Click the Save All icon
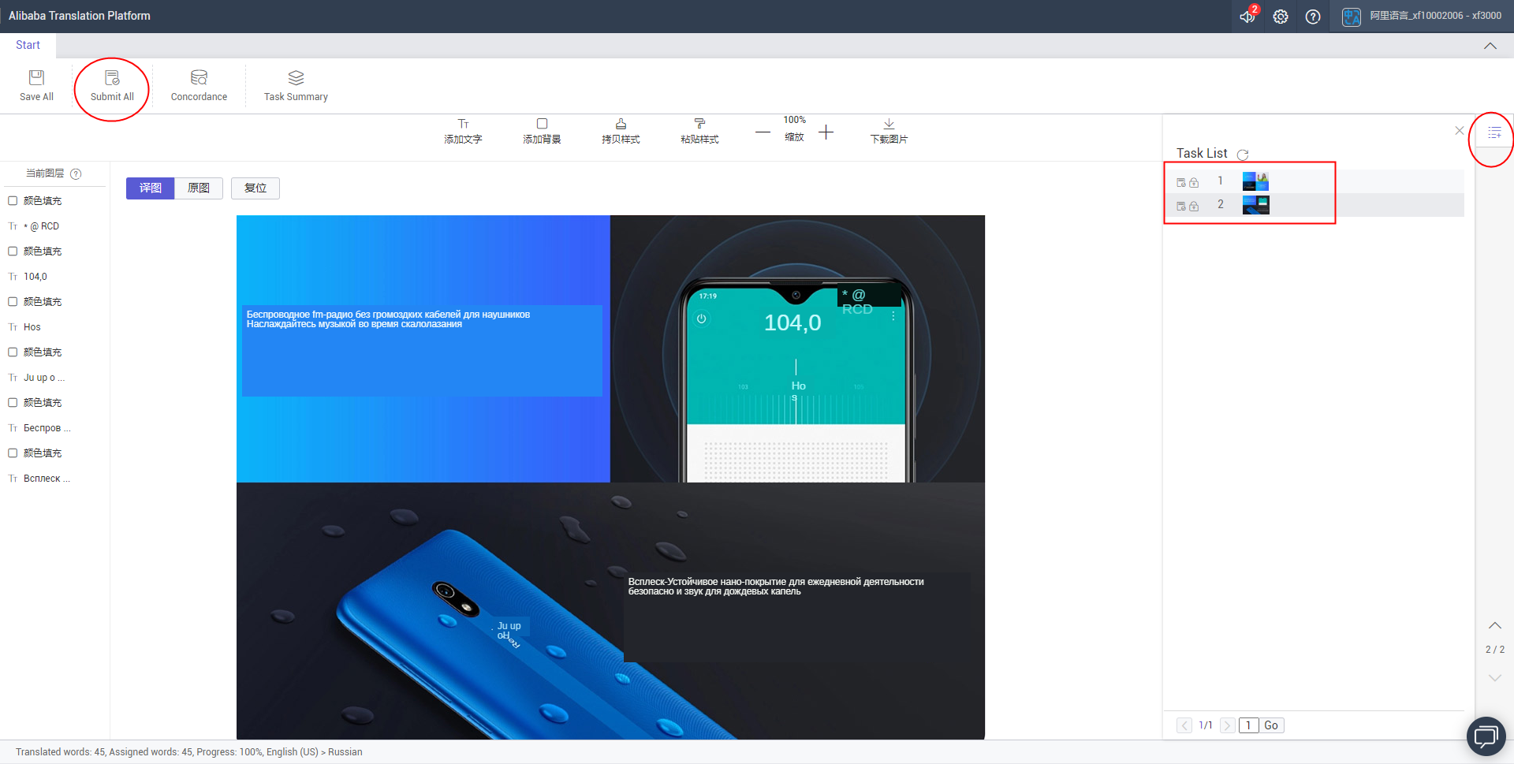This screenshot has width=1514, height=764. click(x=36, y=77)
